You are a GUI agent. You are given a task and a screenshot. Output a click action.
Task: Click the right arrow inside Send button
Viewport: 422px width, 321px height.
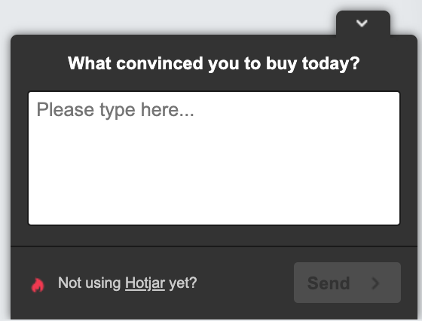375,283
